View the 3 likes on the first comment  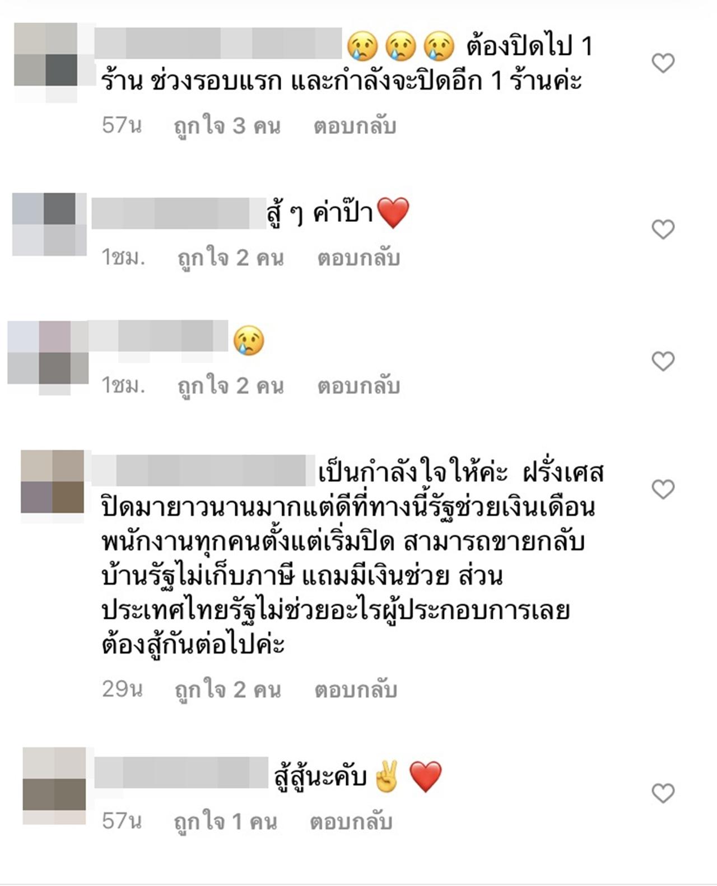pos(227,126)
